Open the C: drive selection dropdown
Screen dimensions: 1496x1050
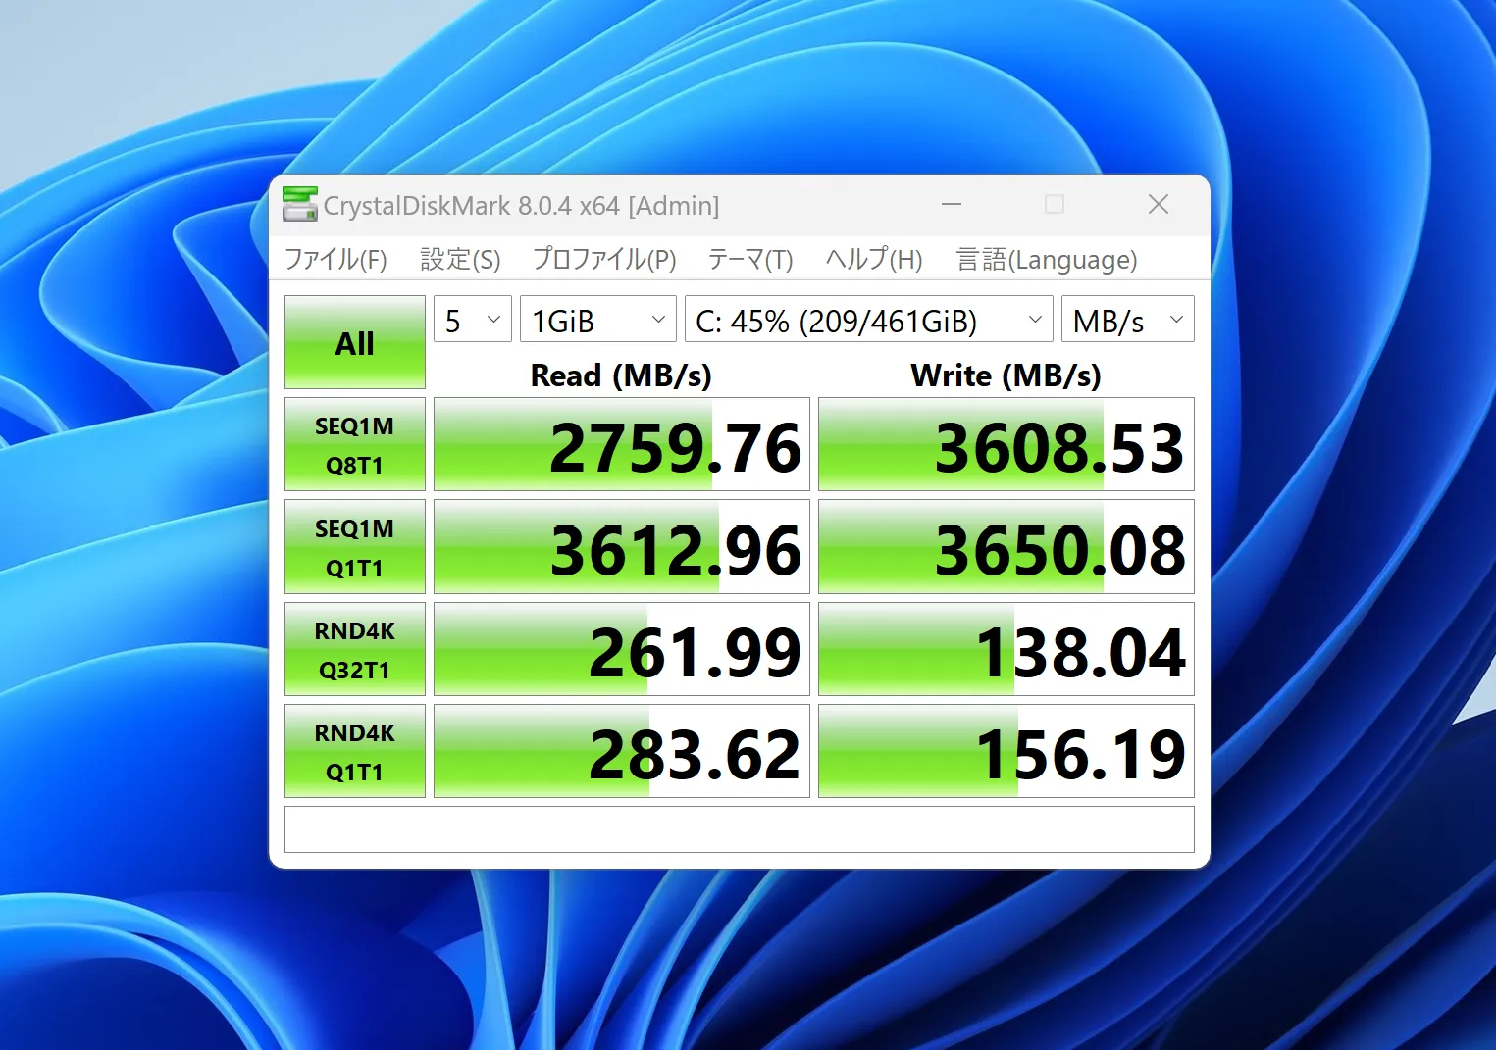(869, 320)
